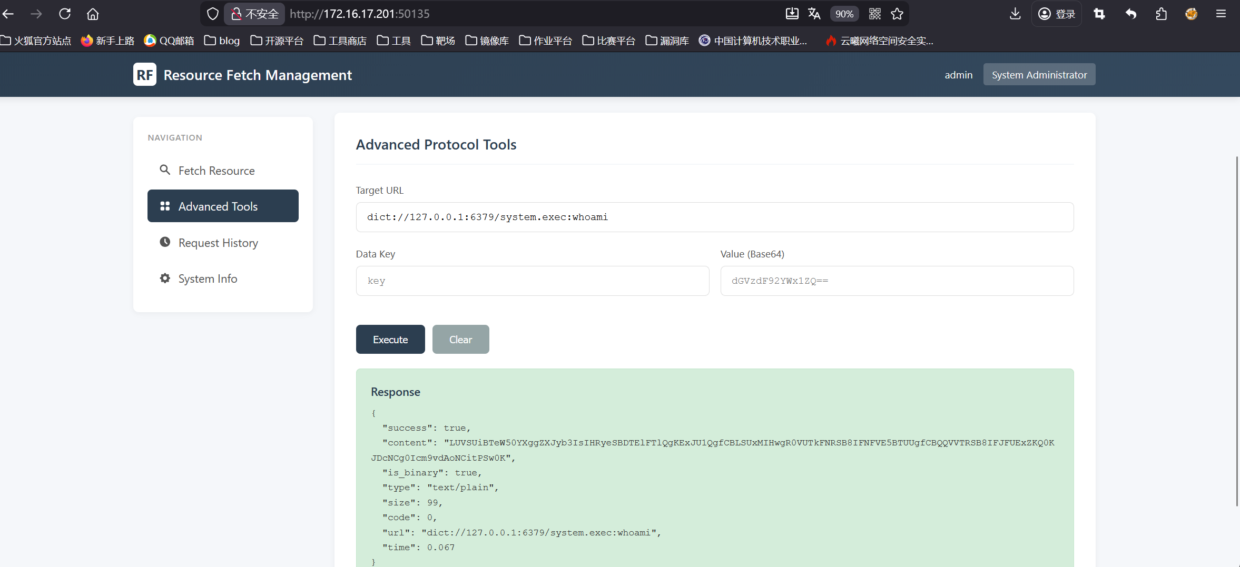The width and height of the screenshot is (1240, 567).
Task: Click the Response heading
Action: (396, 392)
